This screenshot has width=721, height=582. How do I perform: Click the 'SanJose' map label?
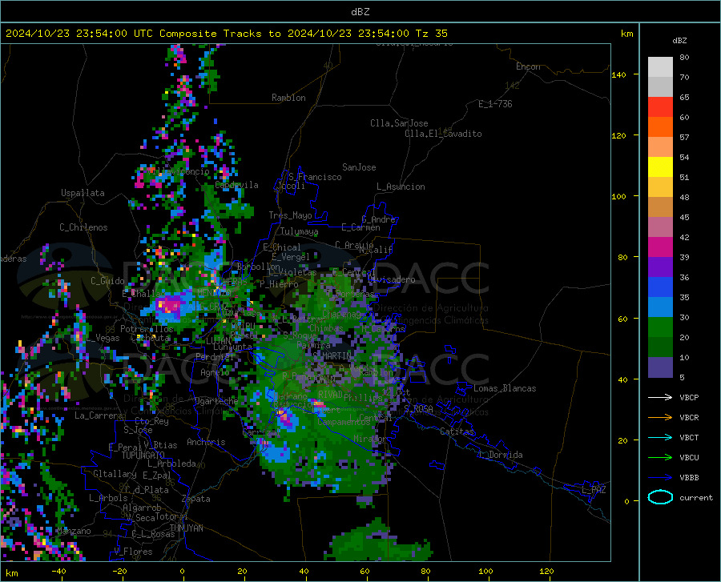(359, 167)
